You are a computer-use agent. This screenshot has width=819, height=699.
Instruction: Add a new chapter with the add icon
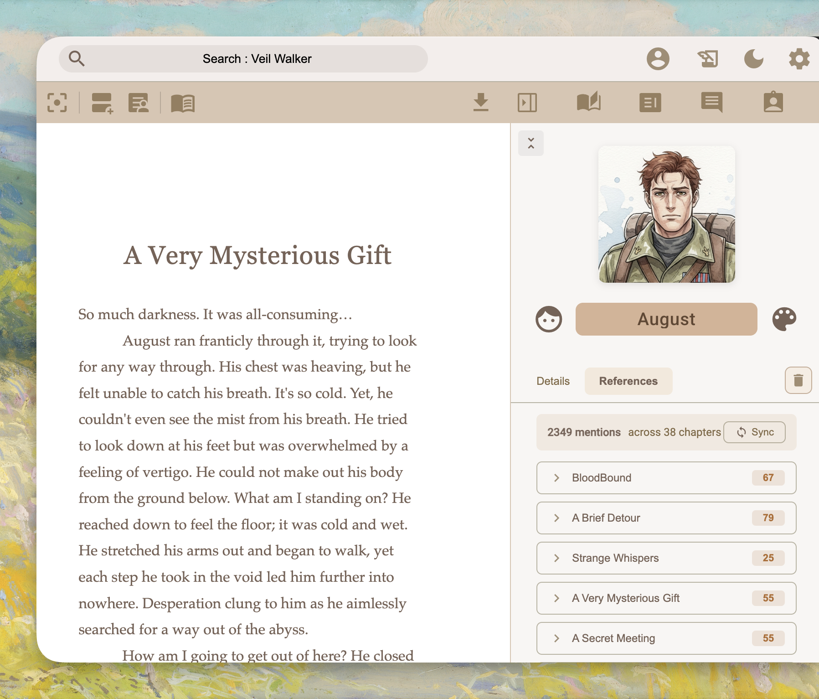(102, 103)
